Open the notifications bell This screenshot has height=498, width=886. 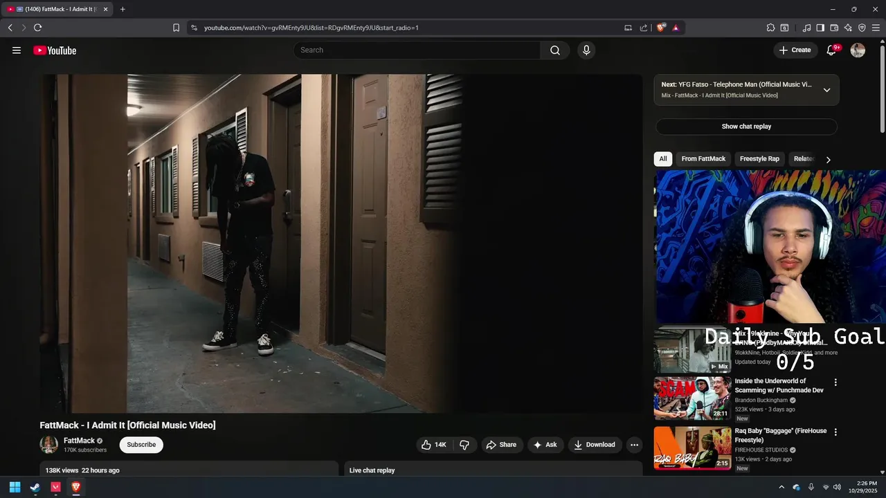pos(832,50)
